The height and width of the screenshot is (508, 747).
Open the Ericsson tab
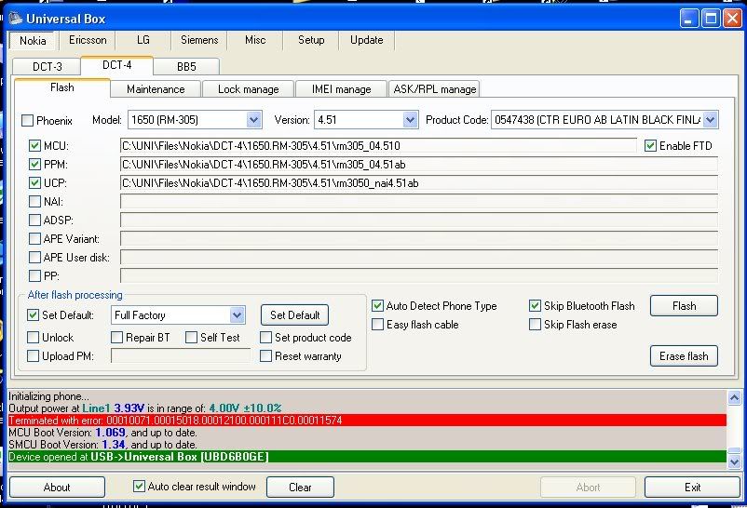(88, 40)
